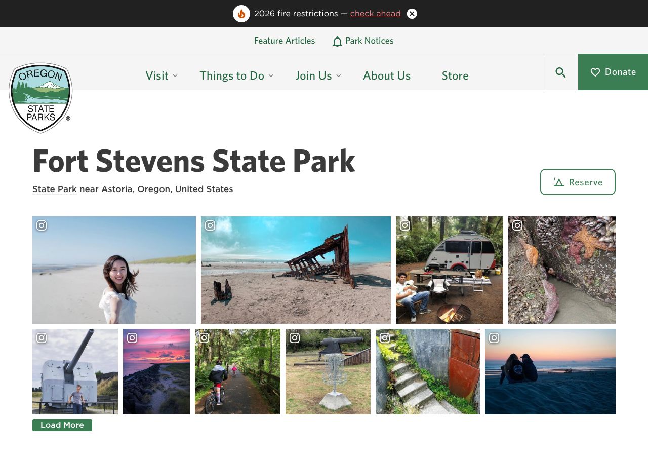Open the Join Us menu

tap(314, 75)
